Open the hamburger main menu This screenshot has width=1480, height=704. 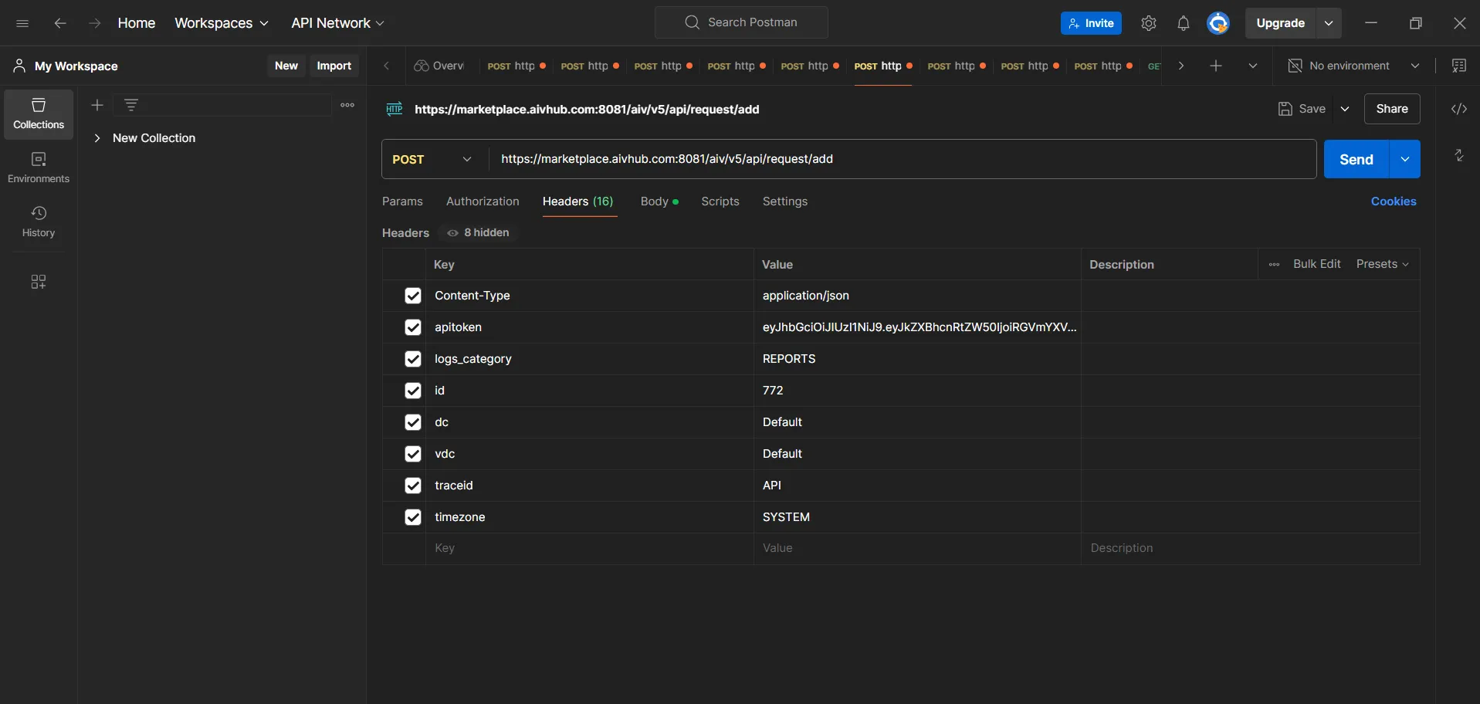pyautogui.click(x=22, y=23)
